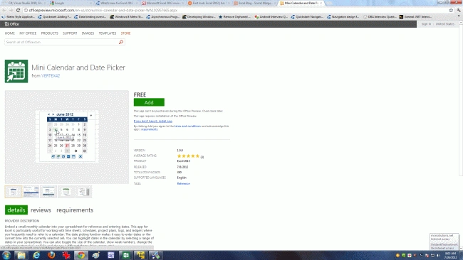463x260 pixels.
Task: Reload the page in Chrome
Action: (x=18, y=10)
